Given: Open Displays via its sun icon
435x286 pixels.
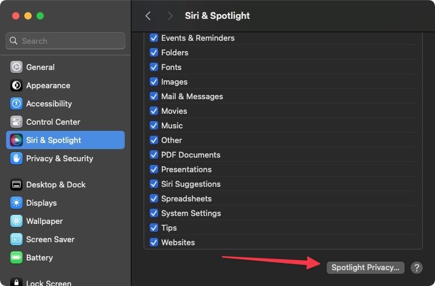Looking at the screenshot, I should (16, 203).
